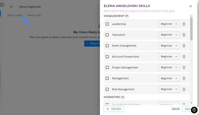Screen dimensions: 199x115
Task: Switch to Elena's info tab
Action: coord(34,15)
